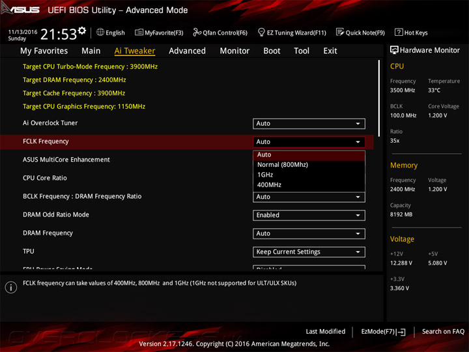Click the ASUS logo
Image resolution: width=469 pixels, height=352 pixels.
coord(20,9)
